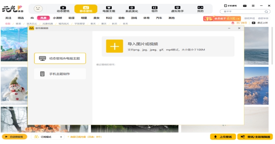
Task: Click the 版权声明 link
Action: point(249,18)
